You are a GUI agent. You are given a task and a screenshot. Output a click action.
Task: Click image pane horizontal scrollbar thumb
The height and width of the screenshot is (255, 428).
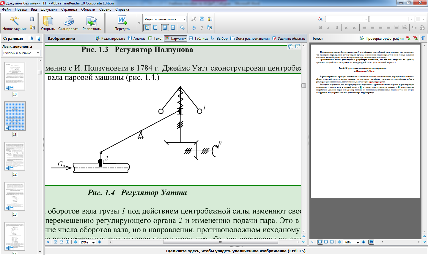click(221, 242)
